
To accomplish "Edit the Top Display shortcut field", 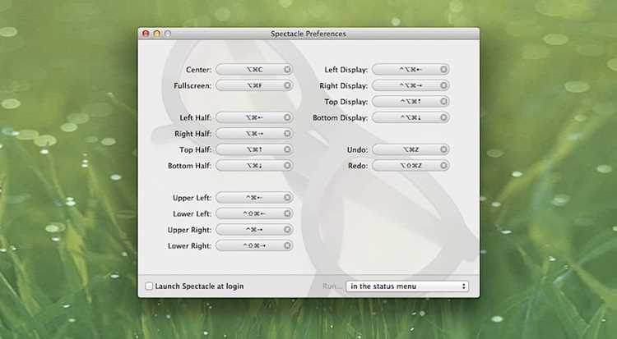I will click(411, 102).
